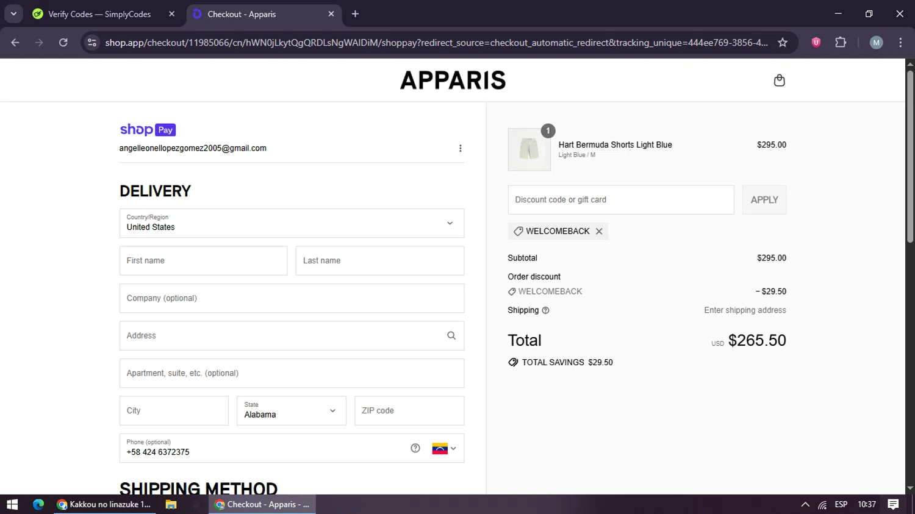Focus the Last name field
The height and width of the screenshot is (514, 915).
[379, 260]
